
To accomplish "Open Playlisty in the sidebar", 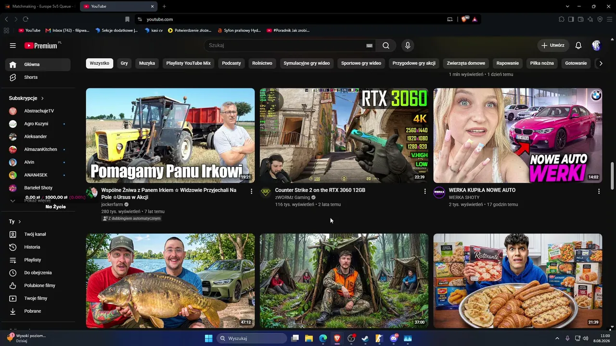I will [x=38, y=260].
